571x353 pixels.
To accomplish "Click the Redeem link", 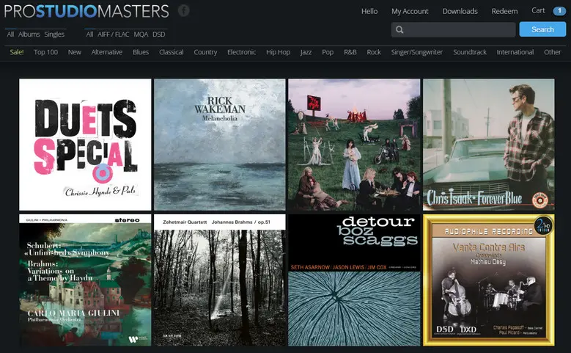I will [504, 11].
